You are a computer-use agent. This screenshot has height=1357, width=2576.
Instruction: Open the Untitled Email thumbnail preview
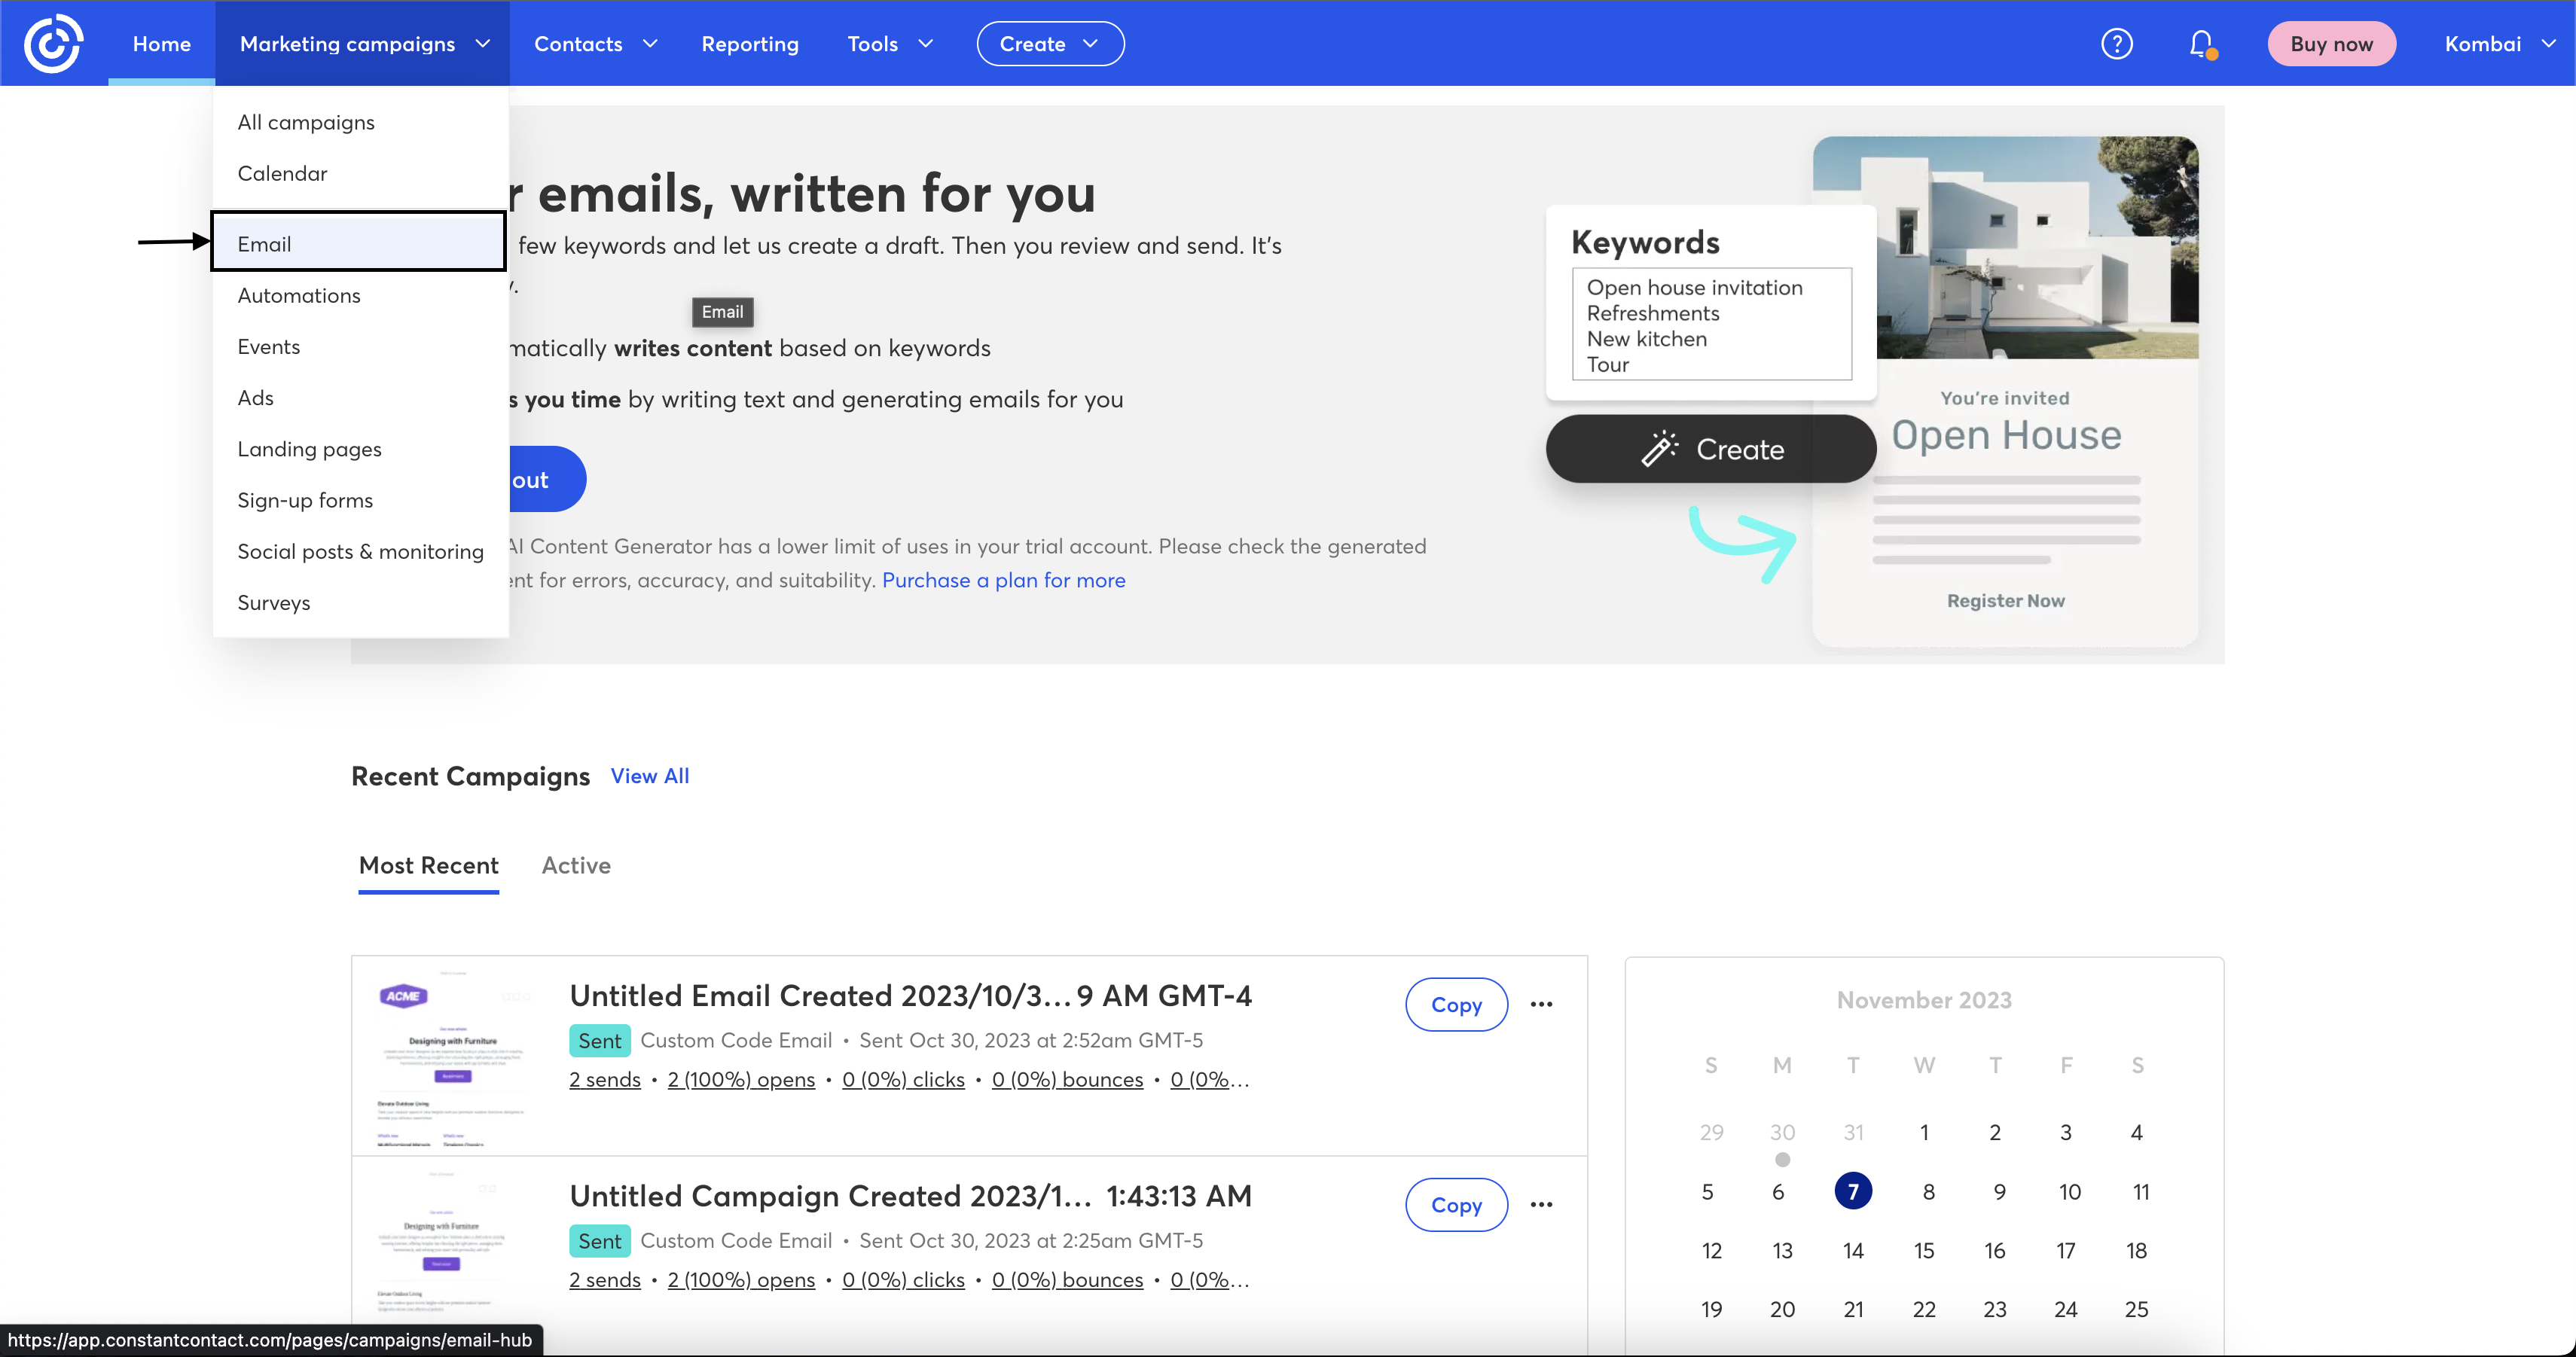(x=453, y=1056)
